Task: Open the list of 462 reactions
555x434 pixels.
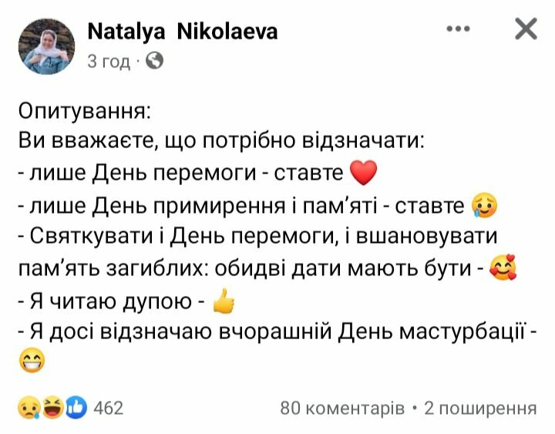Action: [x=108, y=407]
